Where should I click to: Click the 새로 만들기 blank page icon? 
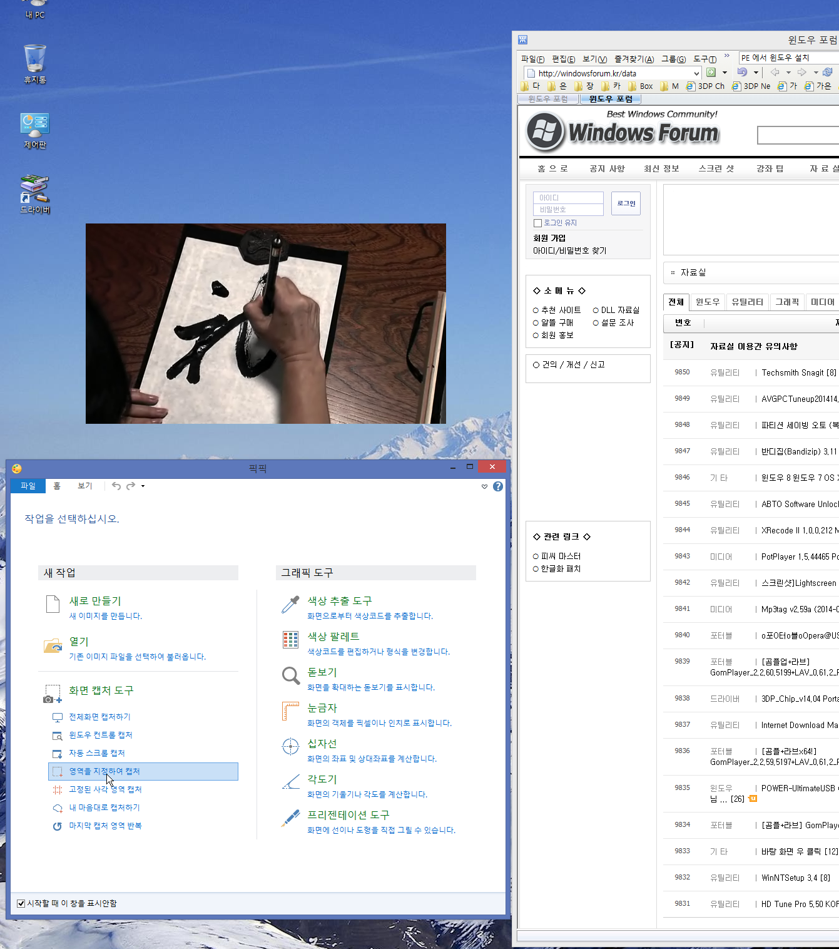pos(53,604)
